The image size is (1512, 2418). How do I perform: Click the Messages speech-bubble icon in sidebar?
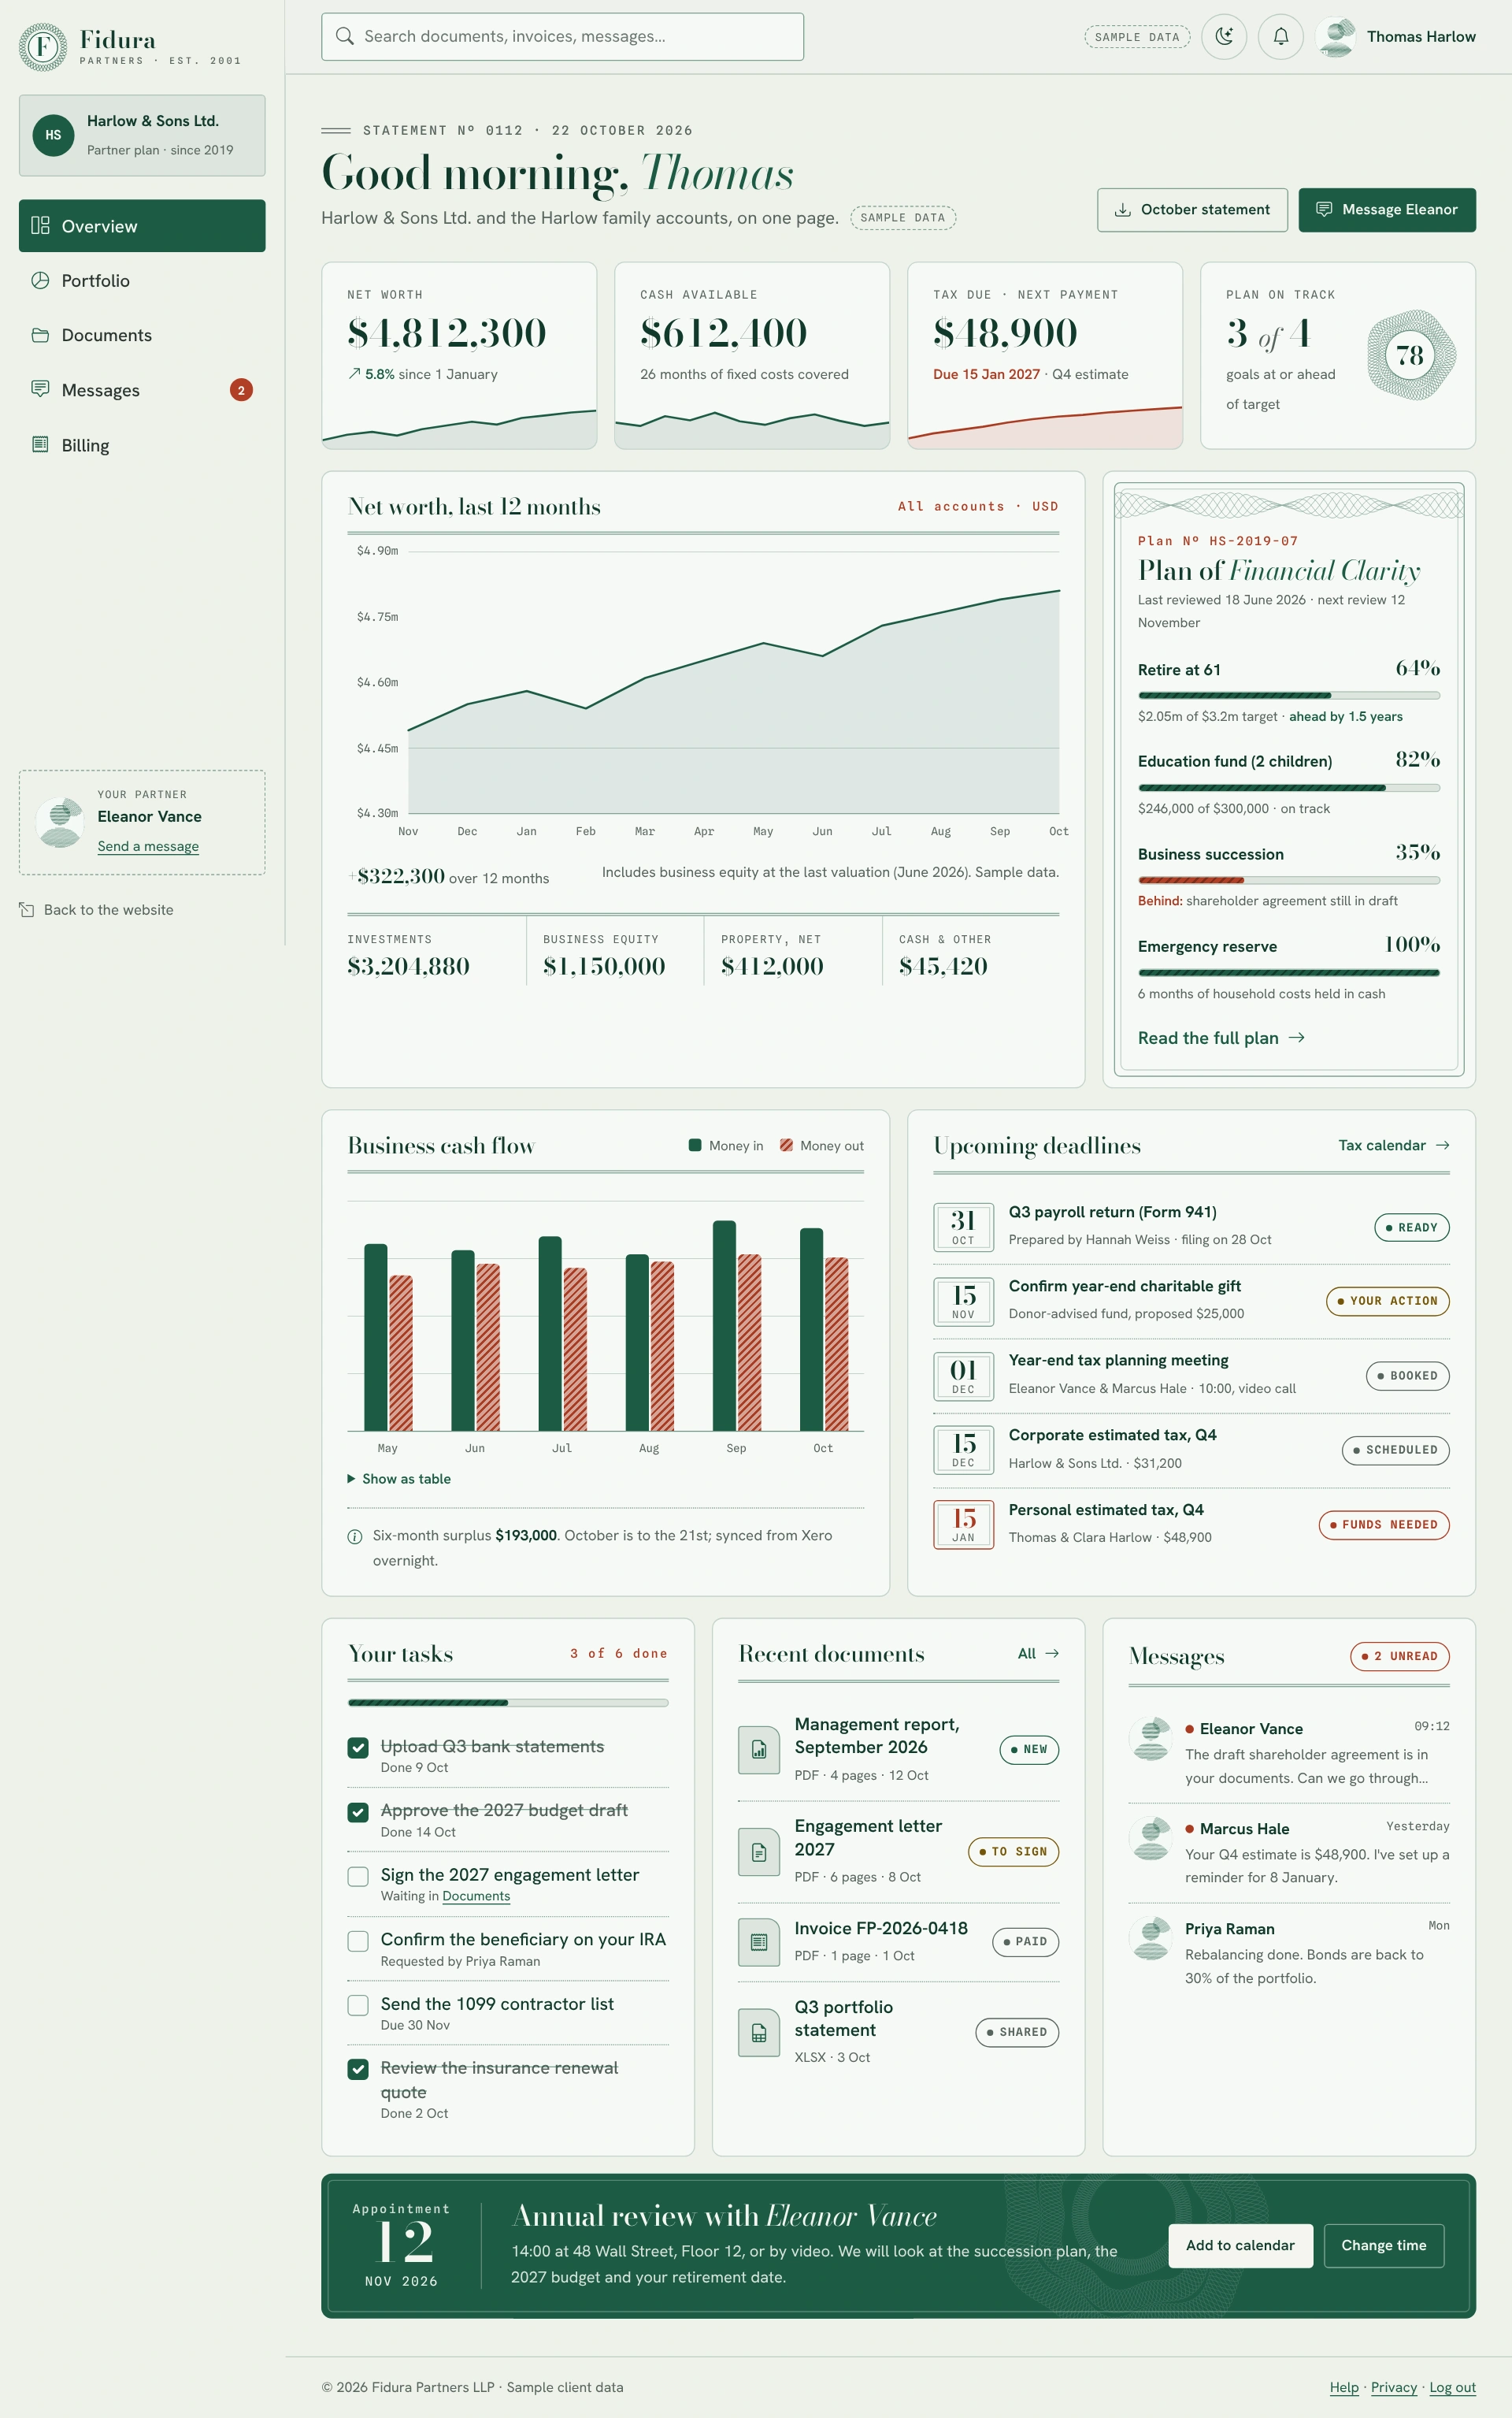[x=40, y=389]
